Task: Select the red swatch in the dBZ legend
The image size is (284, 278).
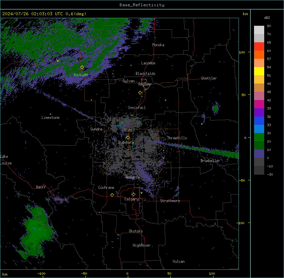Action: 259,47
